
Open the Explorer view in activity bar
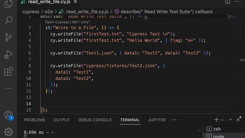point(8,4)
